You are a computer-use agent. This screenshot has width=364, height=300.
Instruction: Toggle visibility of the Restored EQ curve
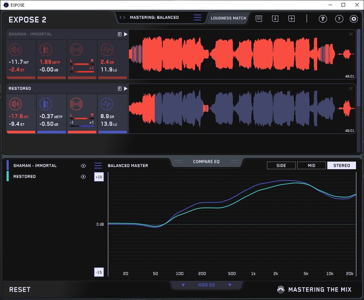(x=83, y=176)
